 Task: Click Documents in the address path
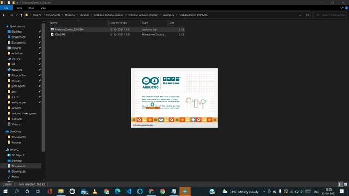pos(53,15)
